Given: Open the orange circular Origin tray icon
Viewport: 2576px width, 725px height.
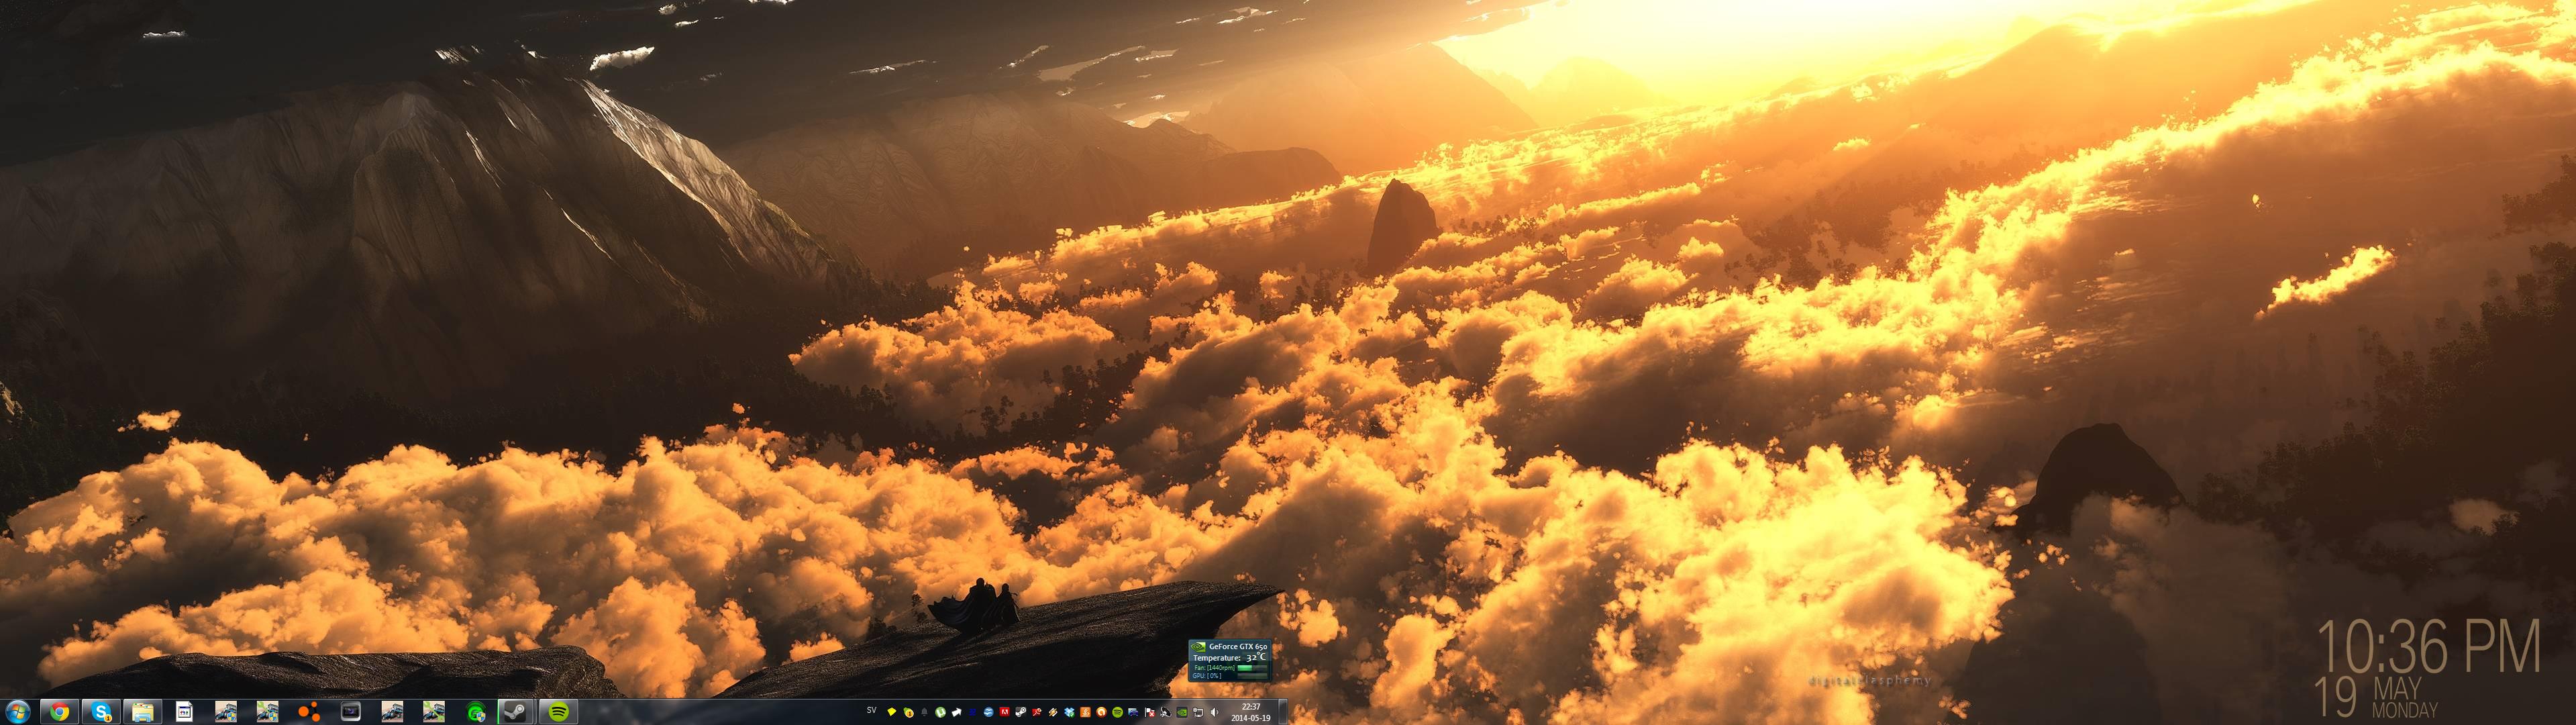Looking at the screenshot, I should tap(1101, 712).
